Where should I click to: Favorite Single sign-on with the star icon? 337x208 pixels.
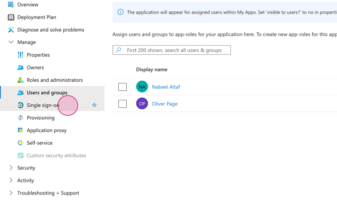click(x=94, y=105)
